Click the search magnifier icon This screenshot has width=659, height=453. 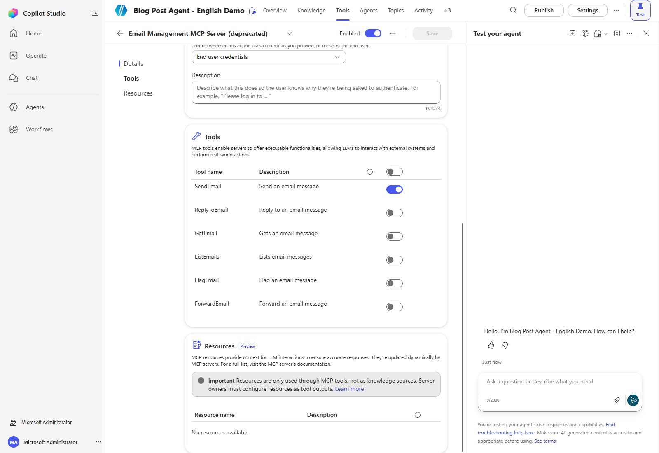[x=513, y=10]
